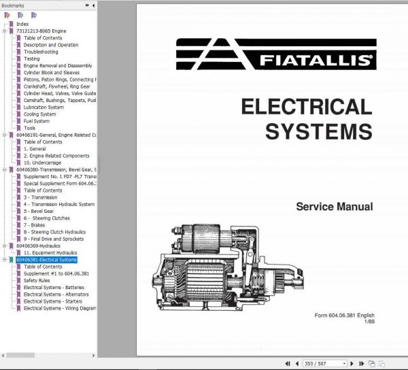This screenshot has width=408, height=370.
Task: Open the 1. General bookmark
Action: point(35,149)
